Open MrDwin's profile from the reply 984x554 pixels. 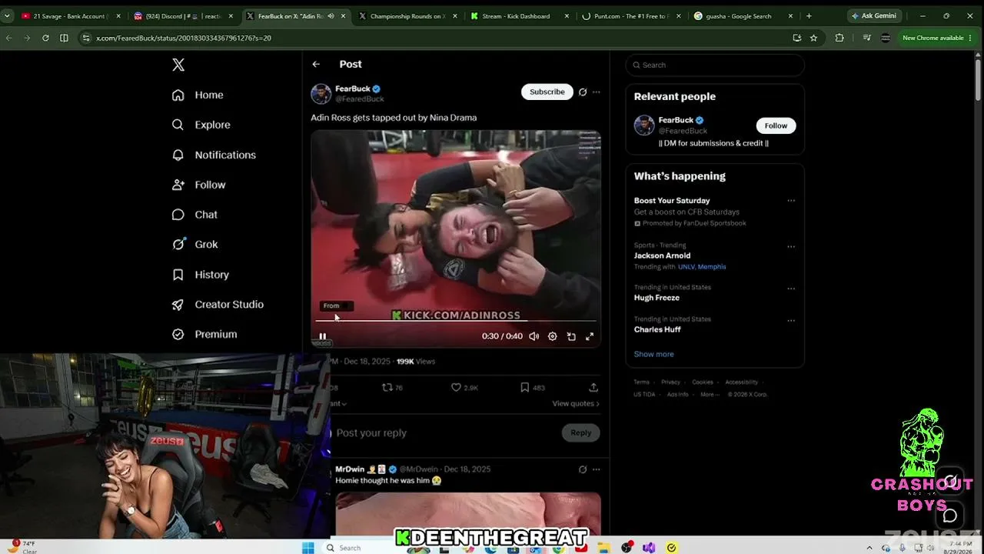(x=350, y=469)
